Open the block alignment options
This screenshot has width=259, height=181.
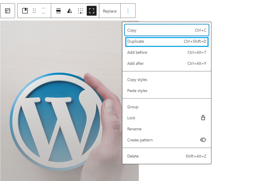(58, 11)
